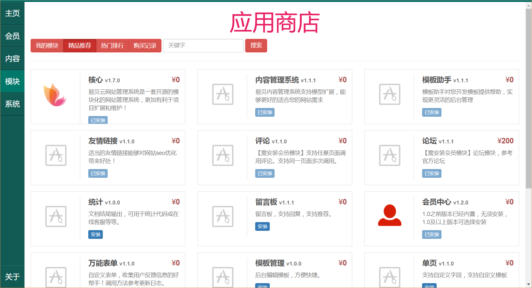
Task: Click 已安装 badge on 核心 module
Action: pos(98,120)
